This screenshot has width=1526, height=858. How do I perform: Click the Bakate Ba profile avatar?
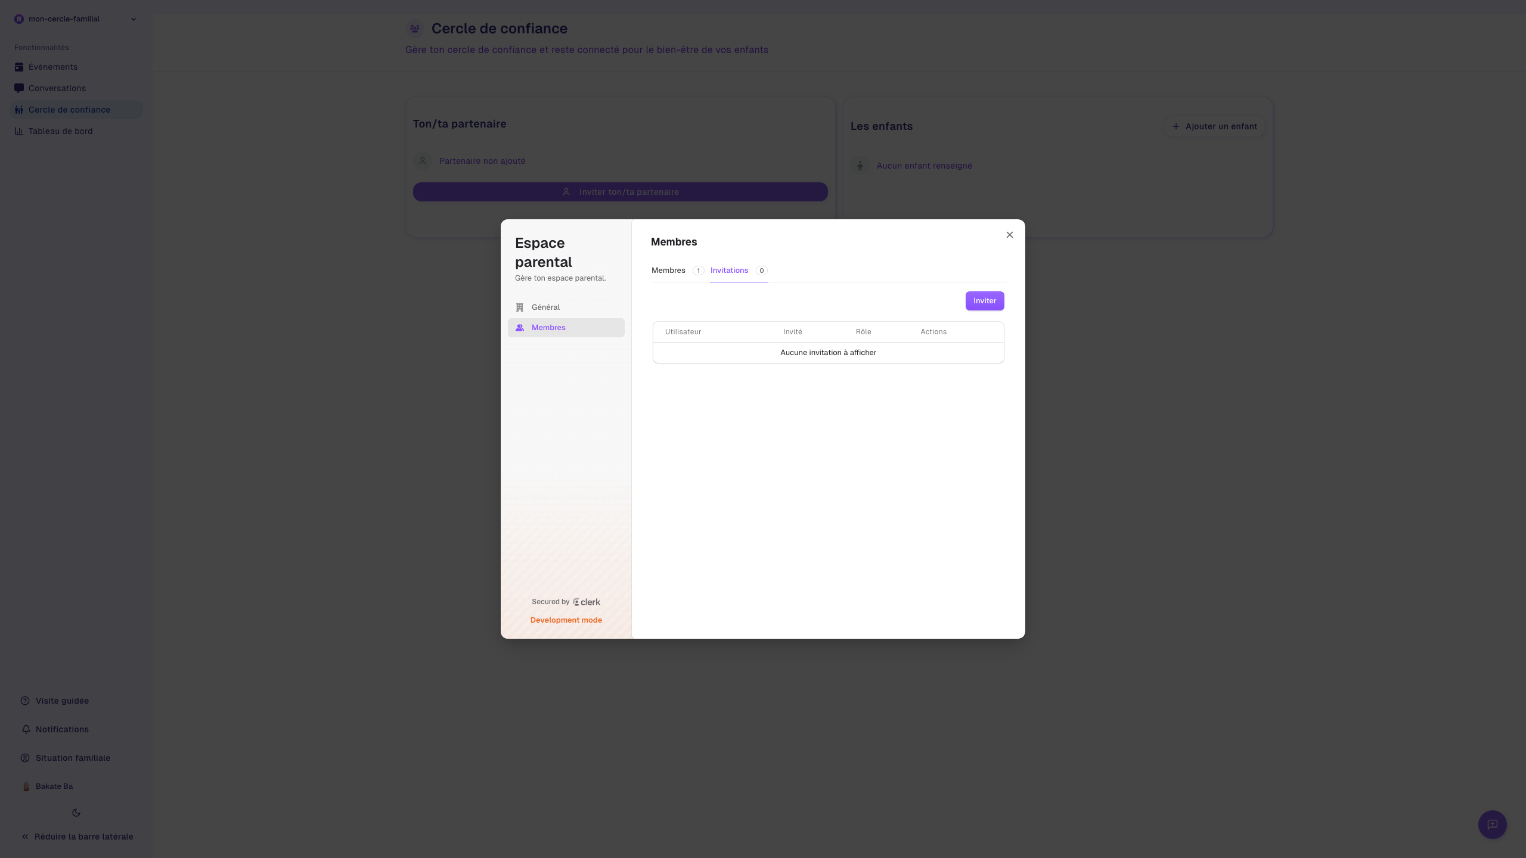click(x=26, y=786)
